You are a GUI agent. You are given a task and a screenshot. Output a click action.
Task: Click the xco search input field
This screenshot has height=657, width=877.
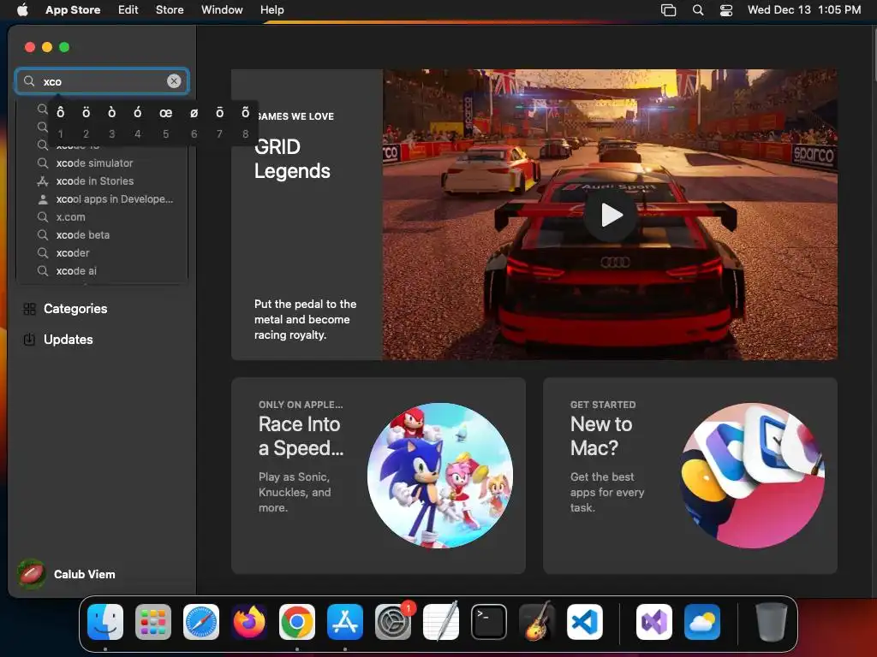tap(102, 81)
